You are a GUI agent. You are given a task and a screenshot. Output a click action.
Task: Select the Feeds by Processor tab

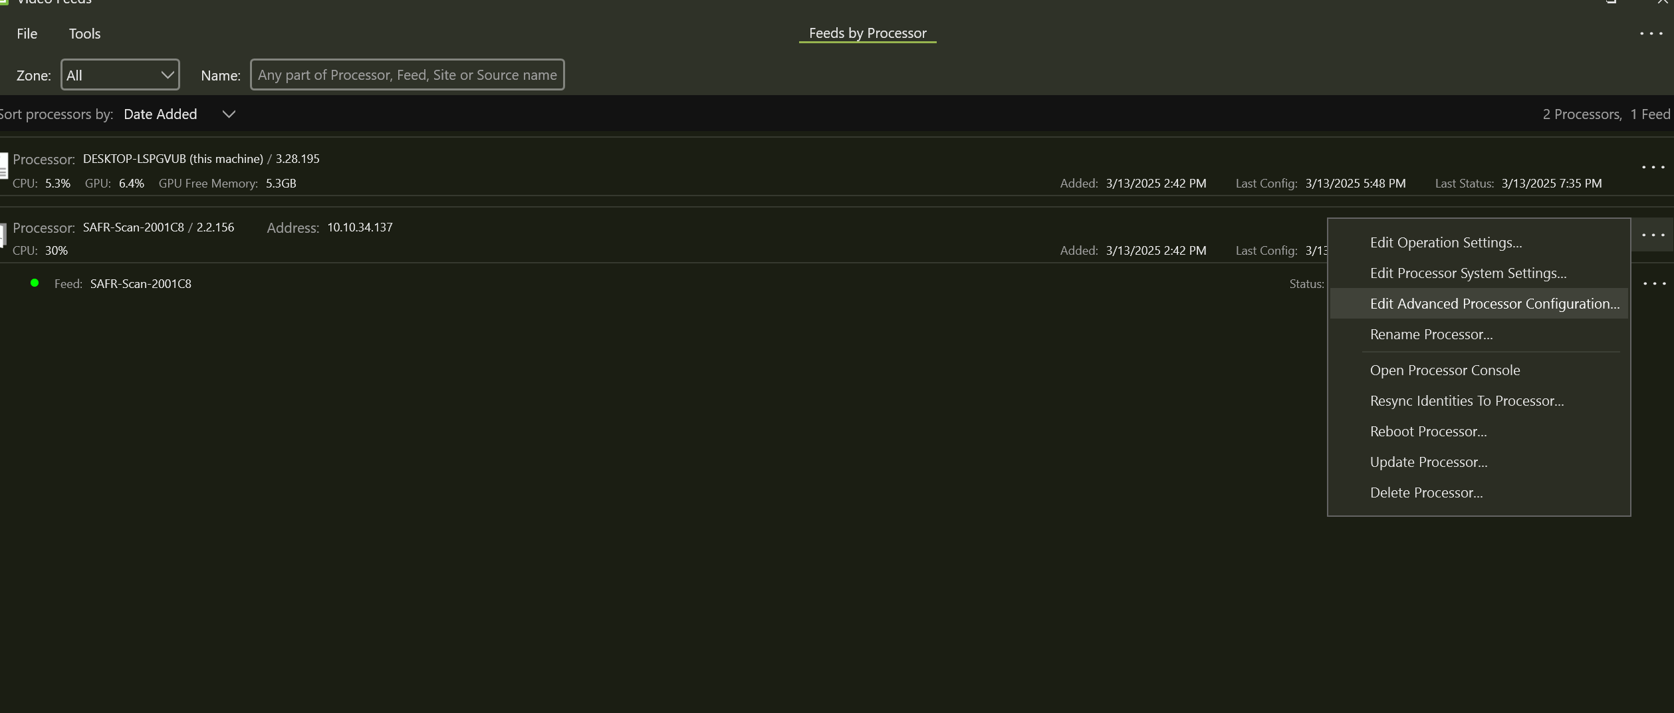click(867, 33)
